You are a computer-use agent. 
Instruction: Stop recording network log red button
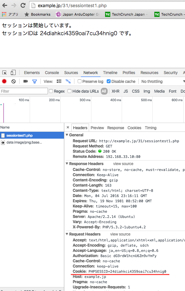point(4,81)
